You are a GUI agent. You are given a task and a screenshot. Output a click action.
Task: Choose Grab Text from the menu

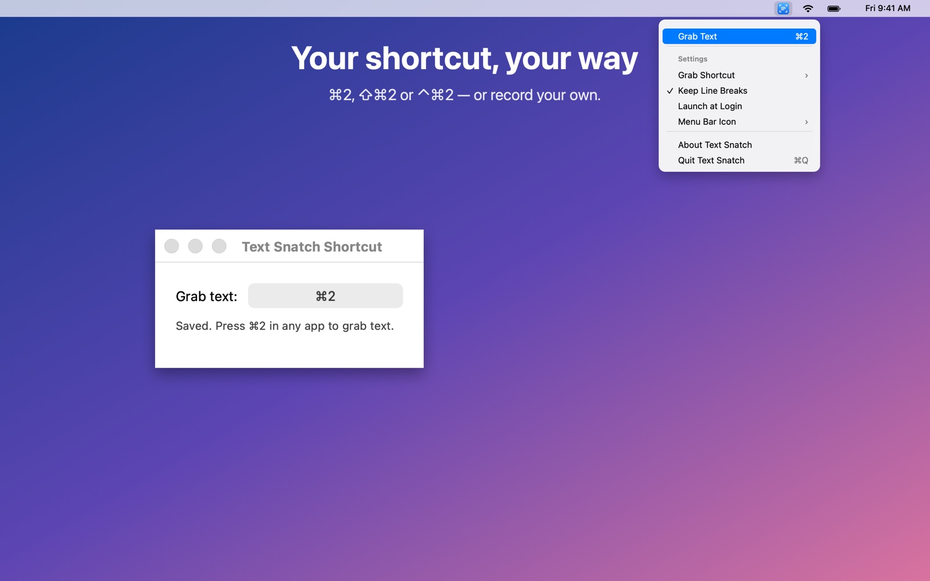(739, 37)
